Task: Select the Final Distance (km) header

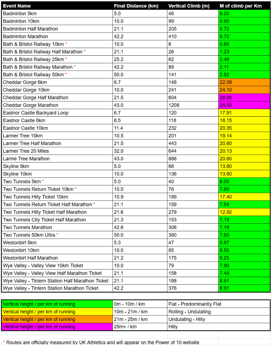Action: pos(136,6)
